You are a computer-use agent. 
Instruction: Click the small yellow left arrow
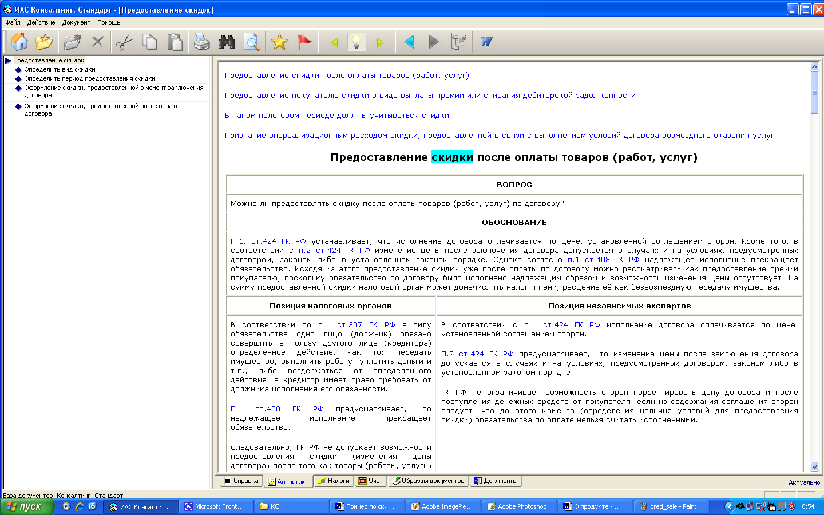point(335,42)
